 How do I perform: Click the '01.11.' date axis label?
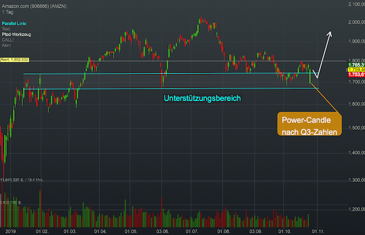click(318, 231)
